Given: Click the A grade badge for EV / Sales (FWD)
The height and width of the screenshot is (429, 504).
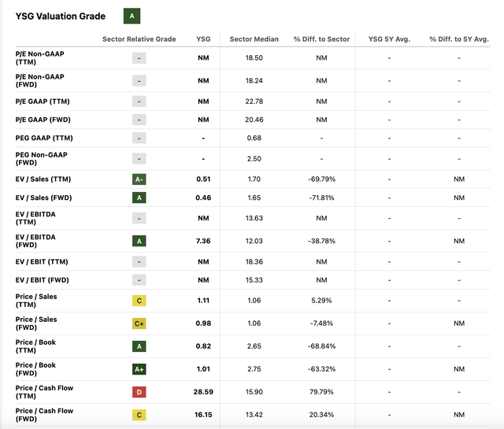Looking at the screenshot, I should click(139, 198).
